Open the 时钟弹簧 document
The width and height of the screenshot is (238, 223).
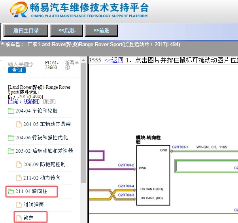coord(34,205)
